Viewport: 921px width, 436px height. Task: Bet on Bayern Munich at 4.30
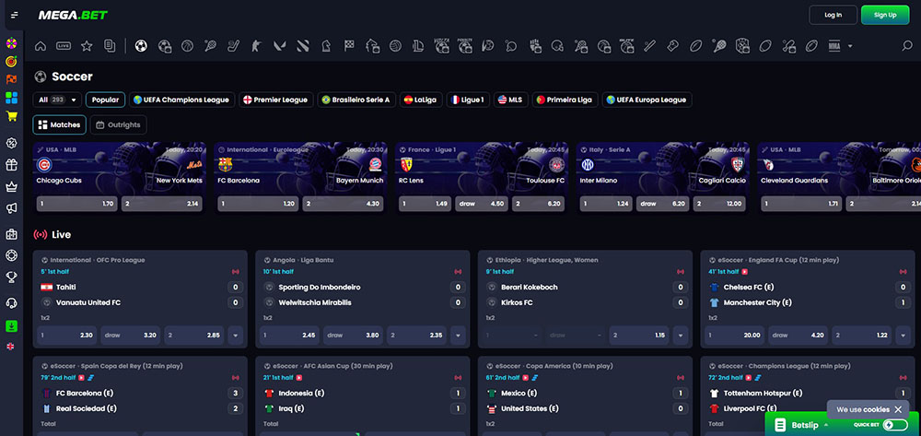click(x=344, y=204)
